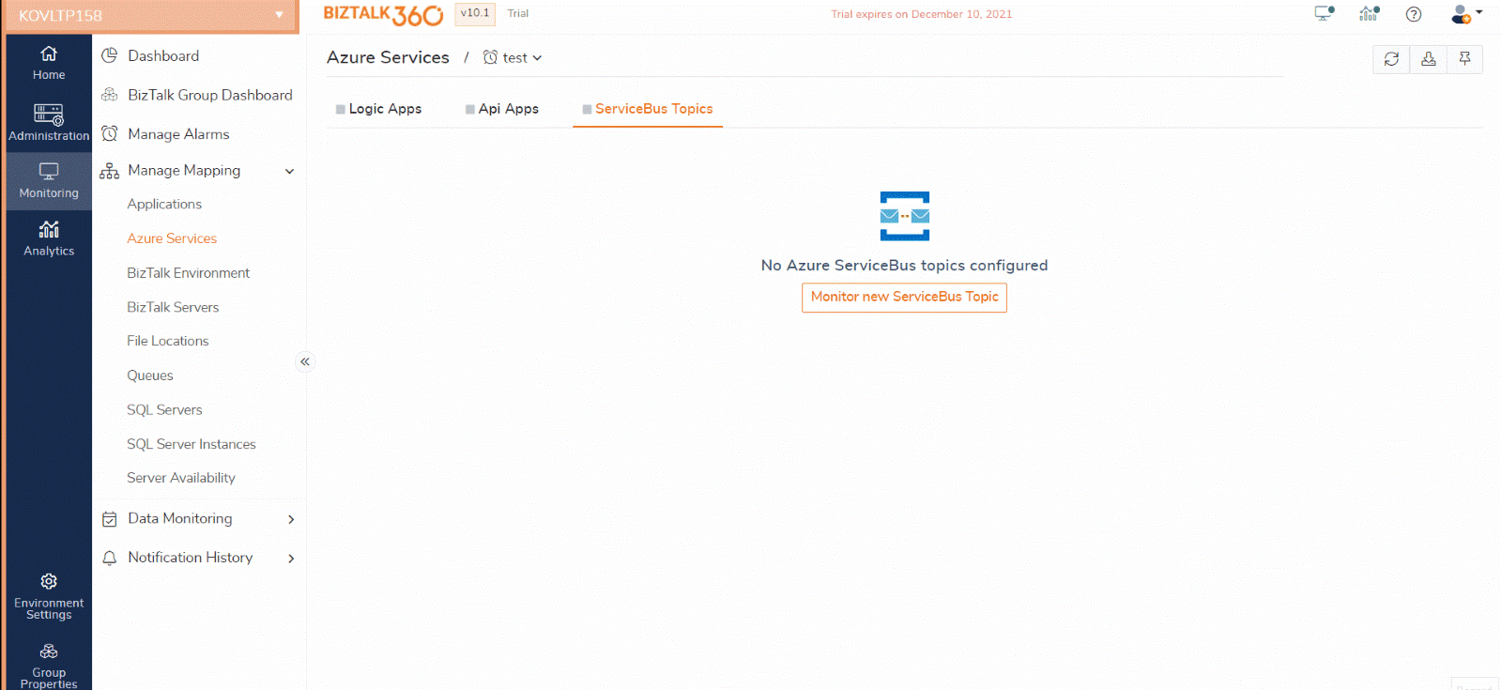
Task: Pin the current page
Action: click(x=1464, y=59)
